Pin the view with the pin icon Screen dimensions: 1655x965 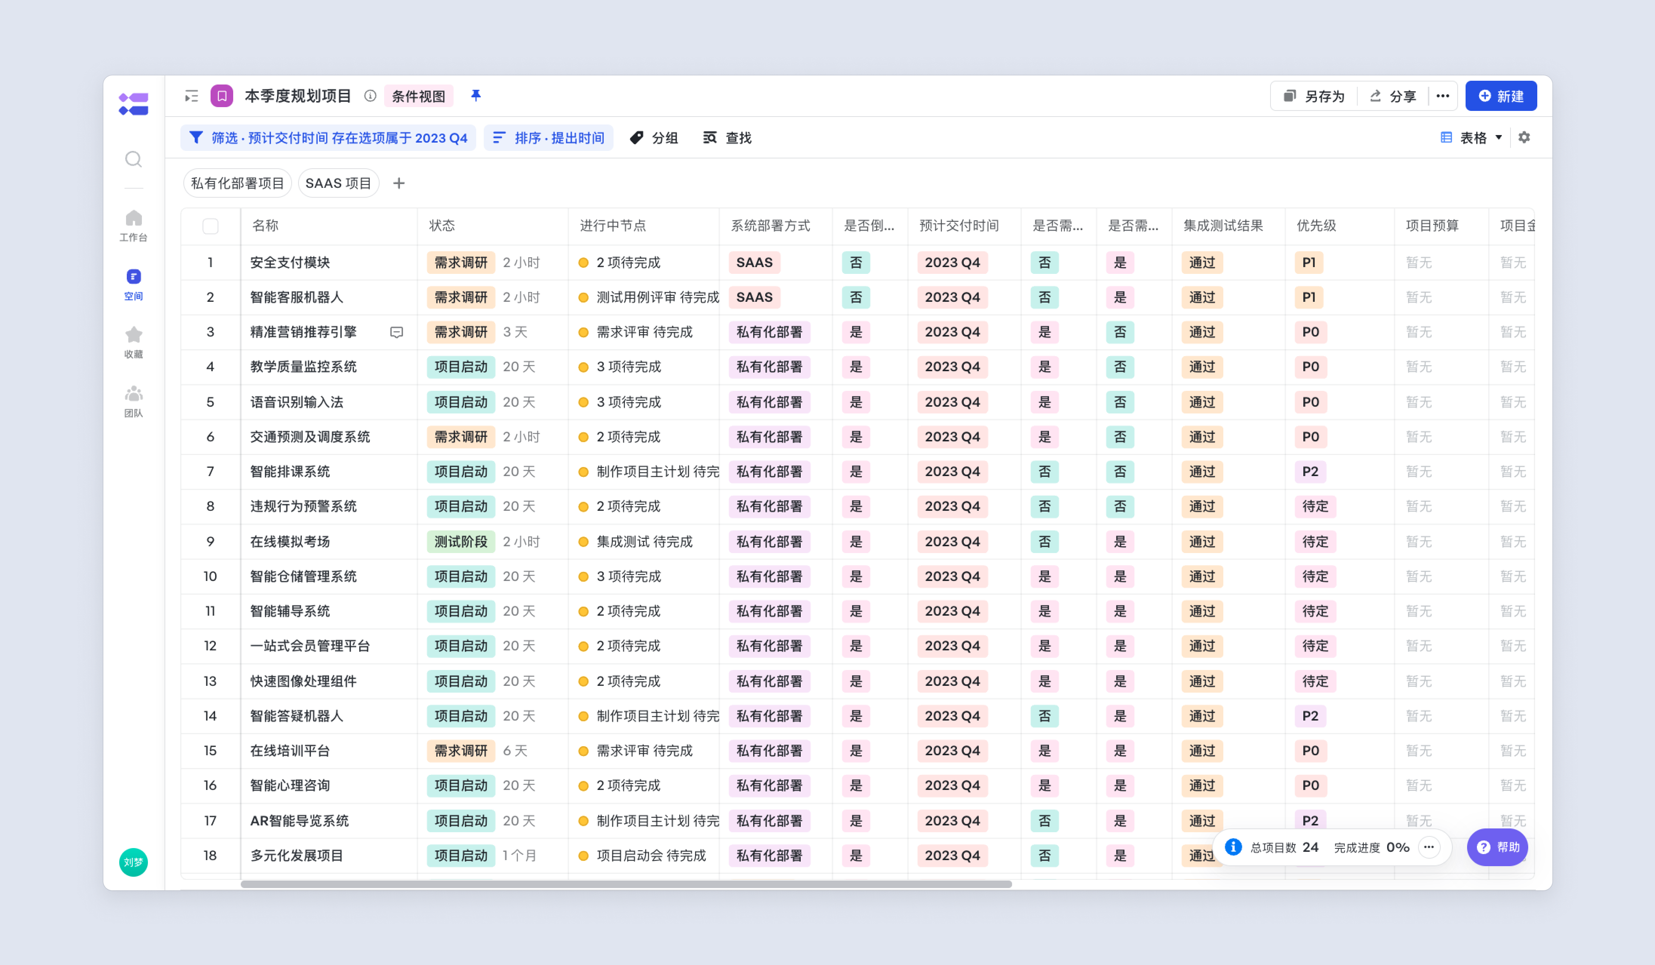click(476, 96)
